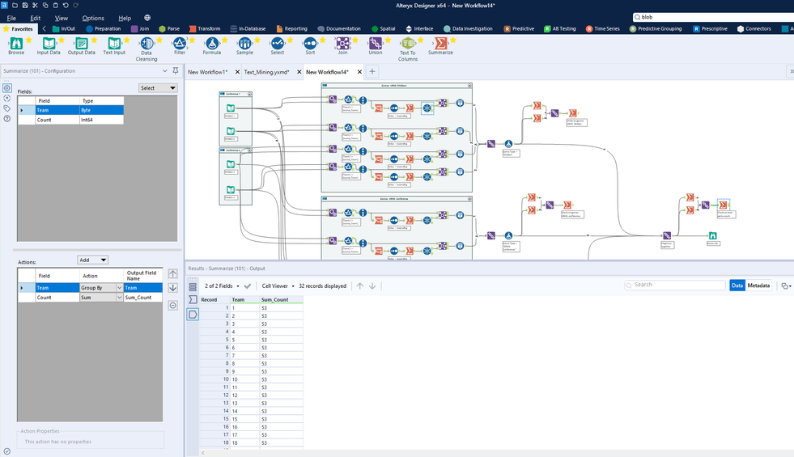794x457 pixels.
Task: Open results copy options dropdown
Action: click(785, 286)
